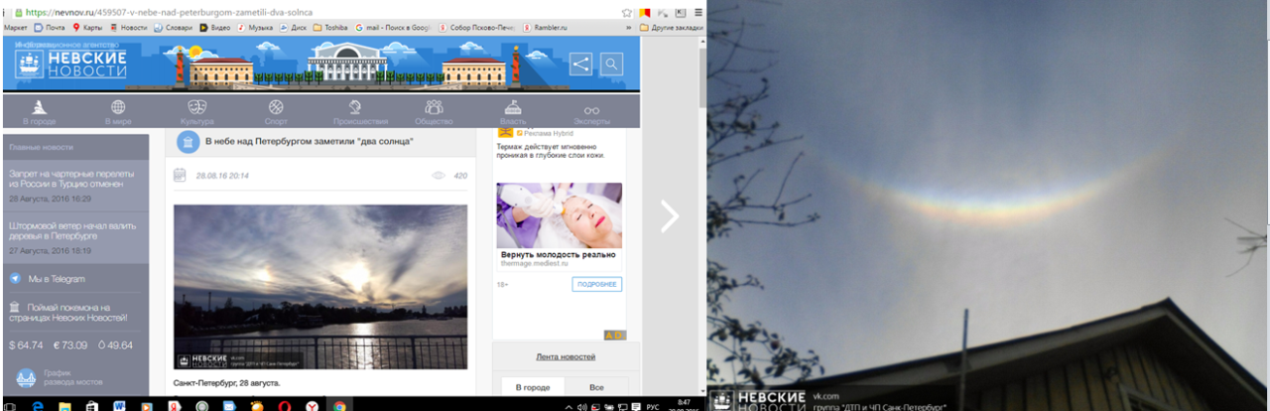Open the 'Культура' masks category
The image size is (1270, 411).
click(x=197, y=106)
